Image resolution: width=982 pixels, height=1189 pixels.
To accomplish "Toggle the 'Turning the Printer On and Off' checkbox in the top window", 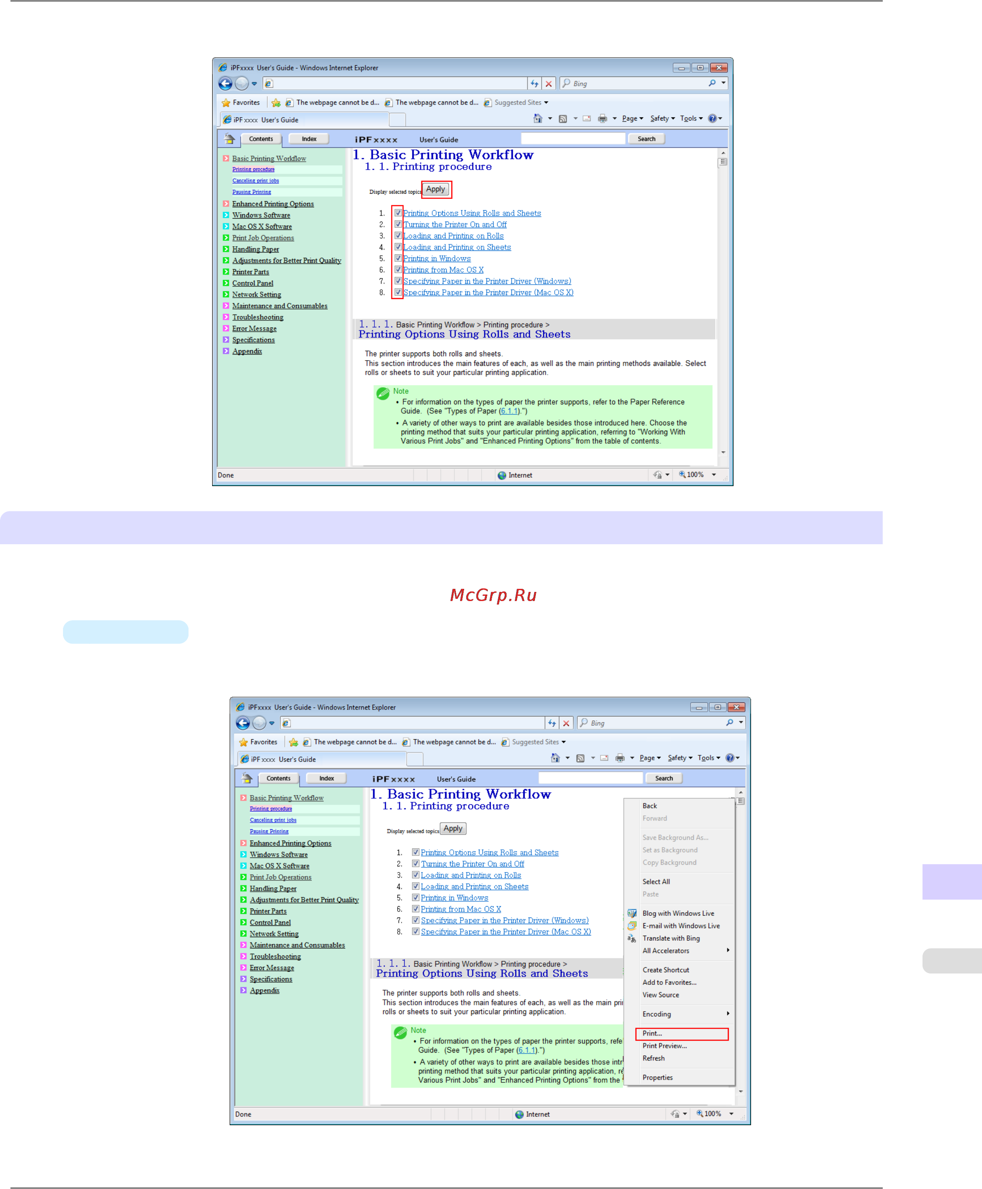I will [398, 224].
